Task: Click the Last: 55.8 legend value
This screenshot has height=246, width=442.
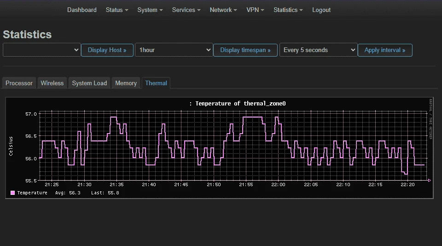Action: coord(105,193)
